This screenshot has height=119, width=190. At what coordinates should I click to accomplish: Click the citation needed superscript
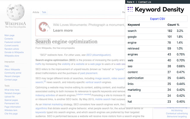[83, 94]
